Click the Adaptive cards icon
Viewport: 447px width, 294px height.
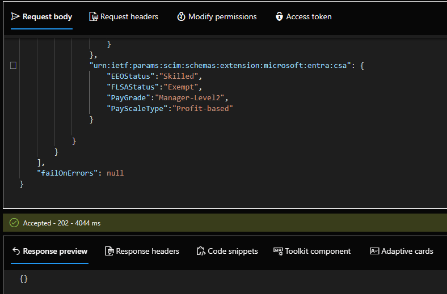[x=374, y=251]
